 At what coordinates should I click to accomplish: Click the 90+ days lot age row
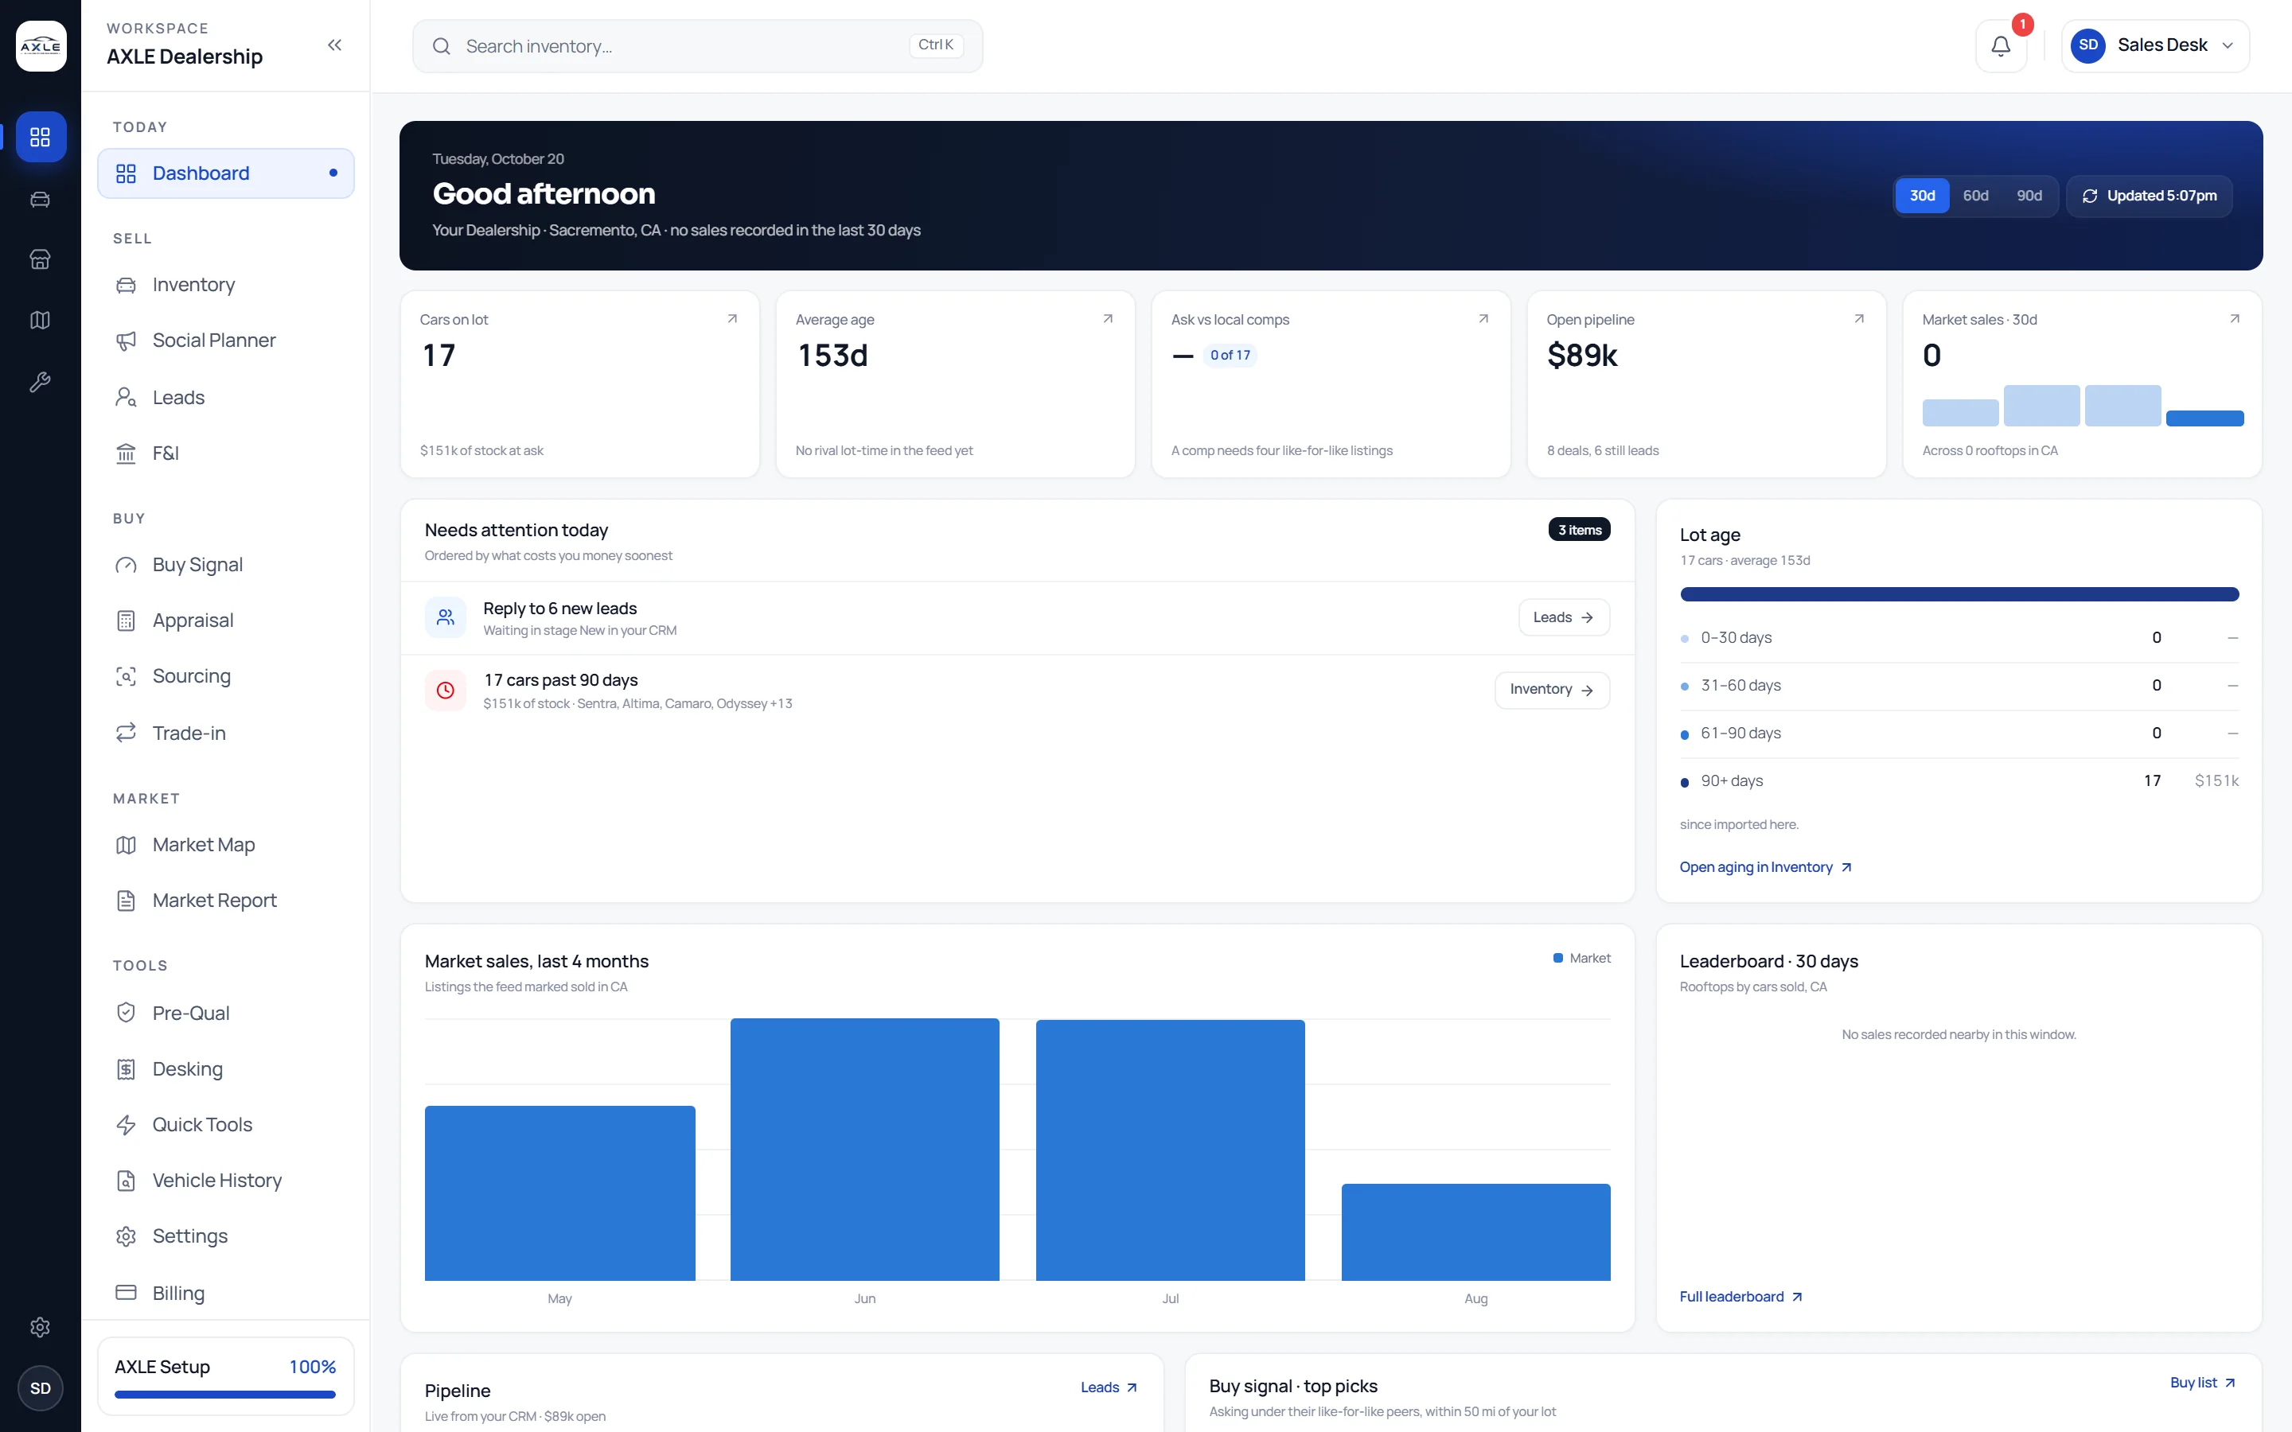tap(1959, 781)
